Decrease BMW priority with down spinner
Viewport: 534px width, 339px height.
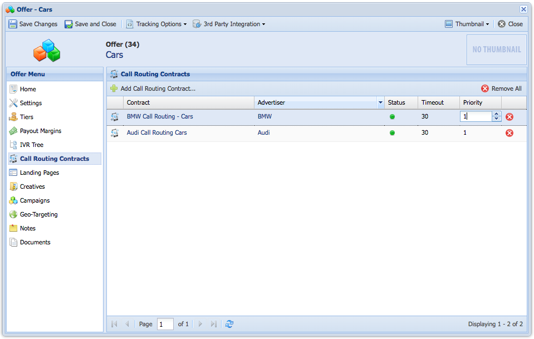497,119
